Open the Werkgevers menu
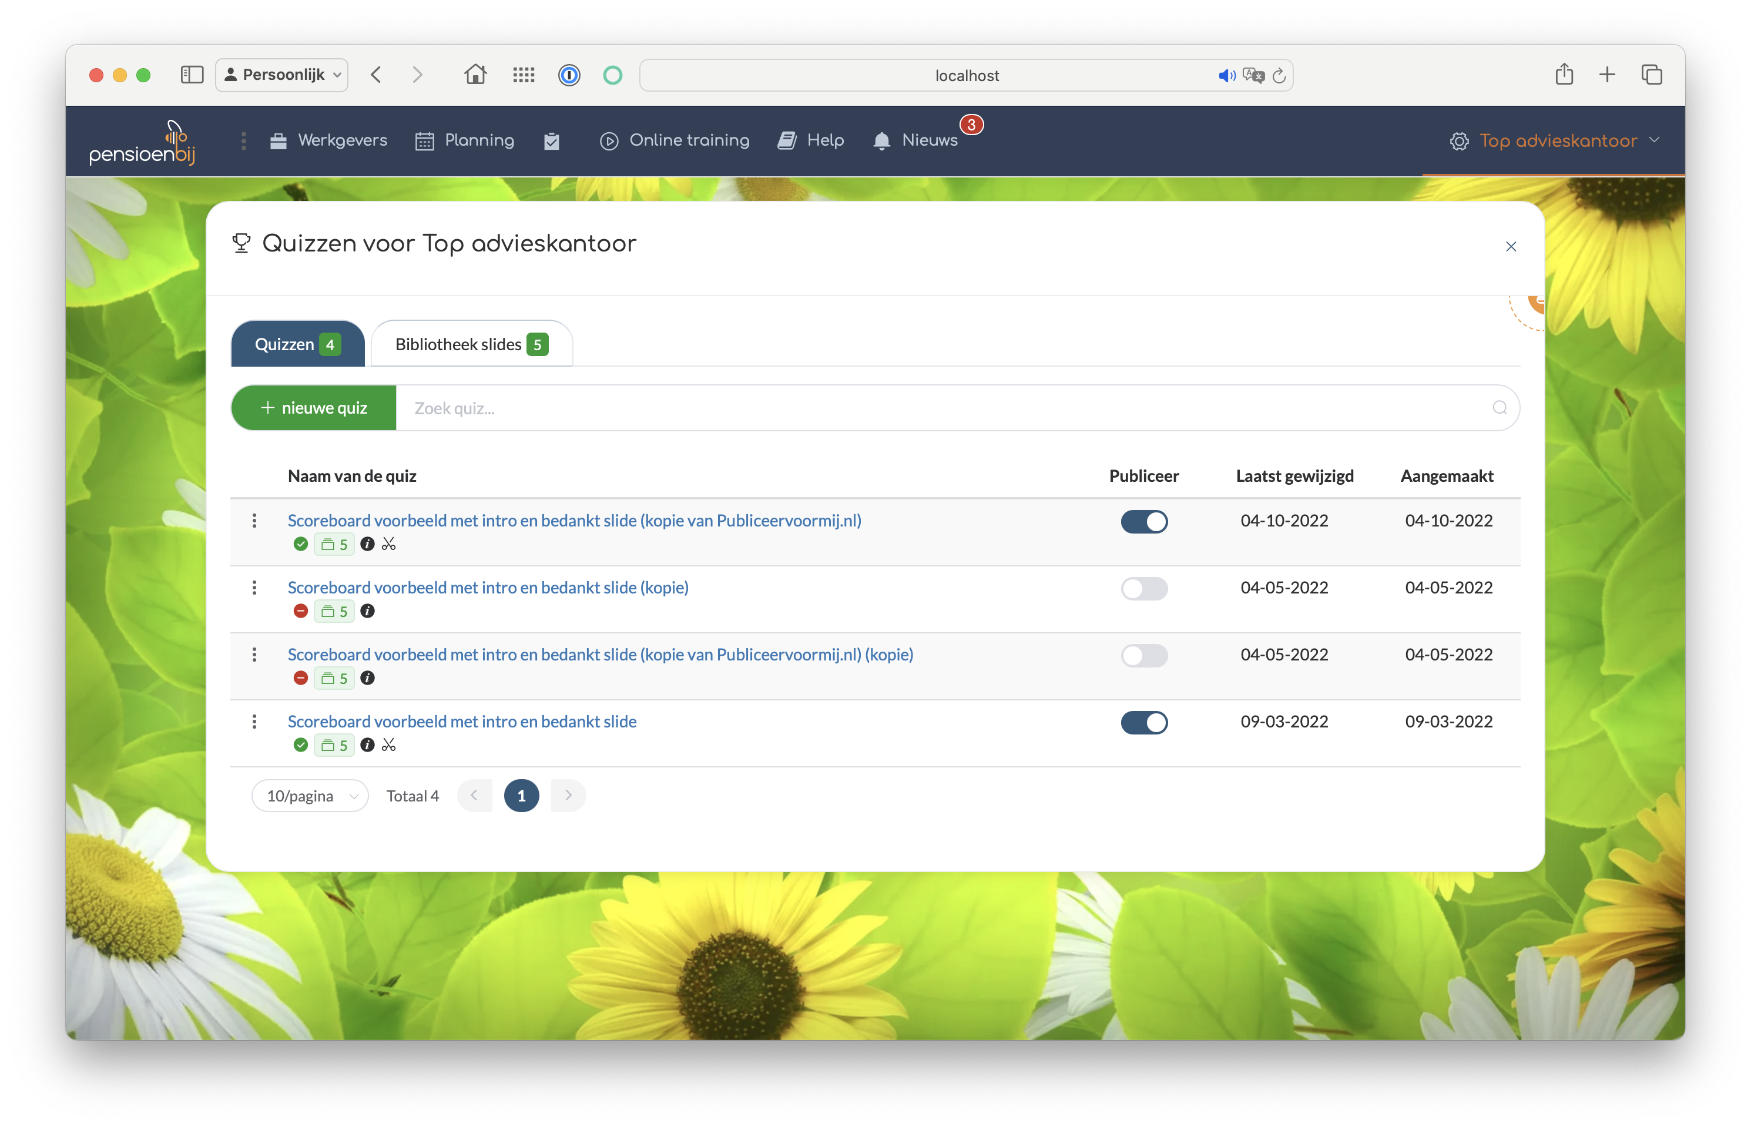Image resolution: width=1751 pixels, height=1127 pixels. 328,140
